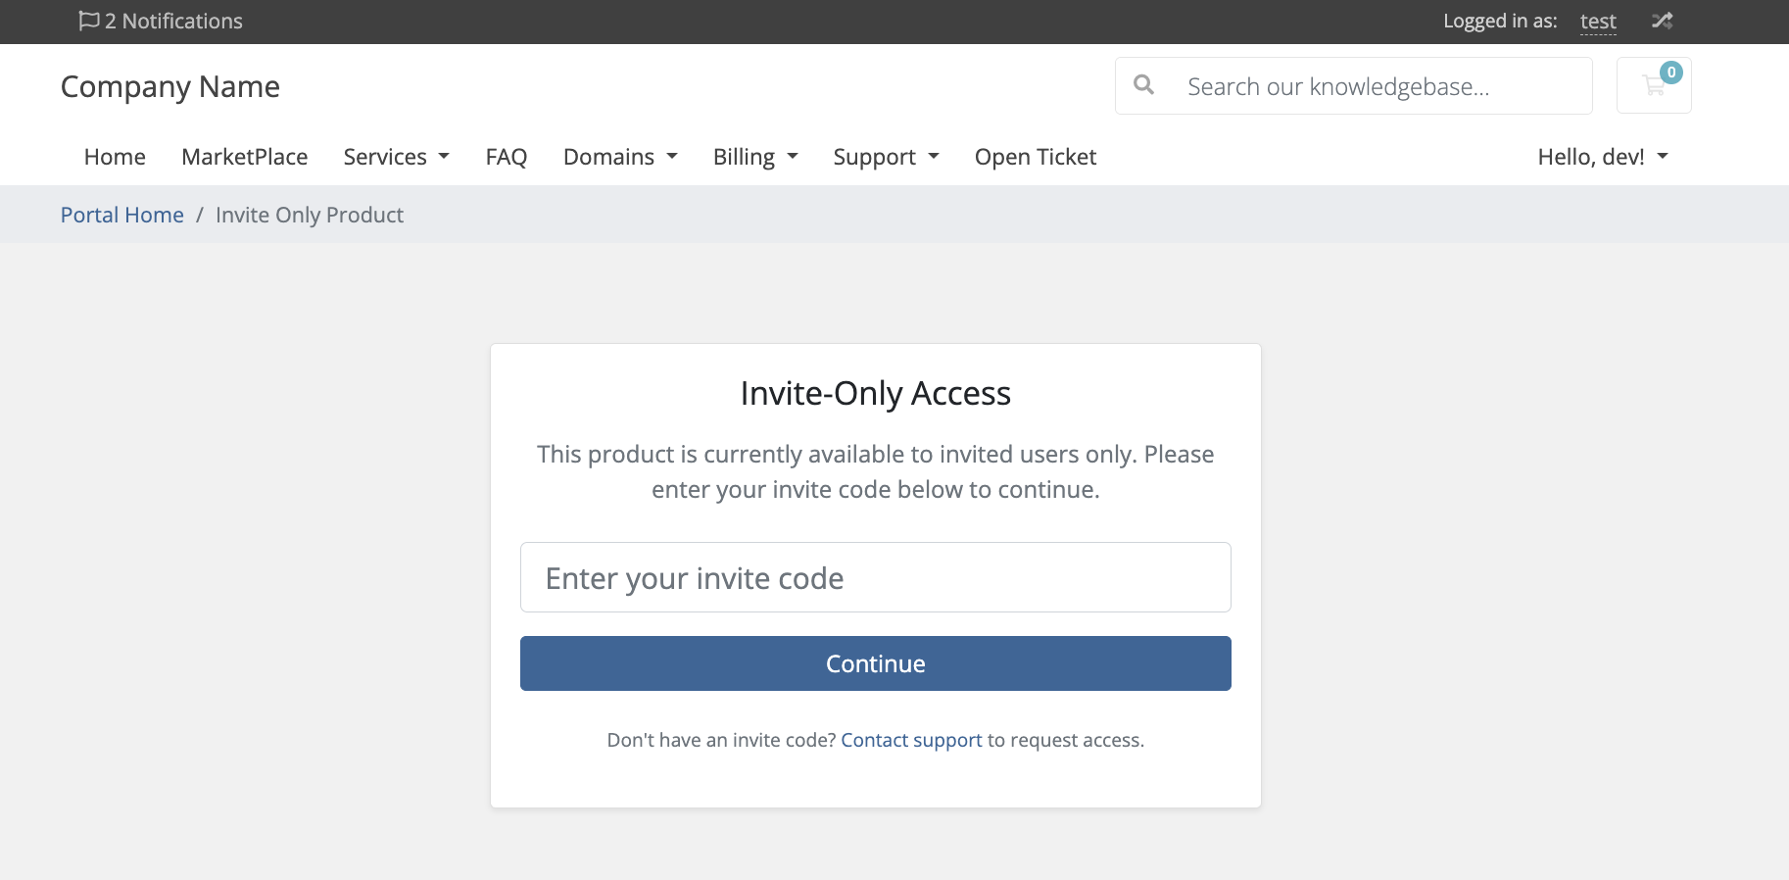Image resolution: width=1789 pixels, height=880 pixels.
Task: Open the shopping cart icon
Action: coord(1653,87)
